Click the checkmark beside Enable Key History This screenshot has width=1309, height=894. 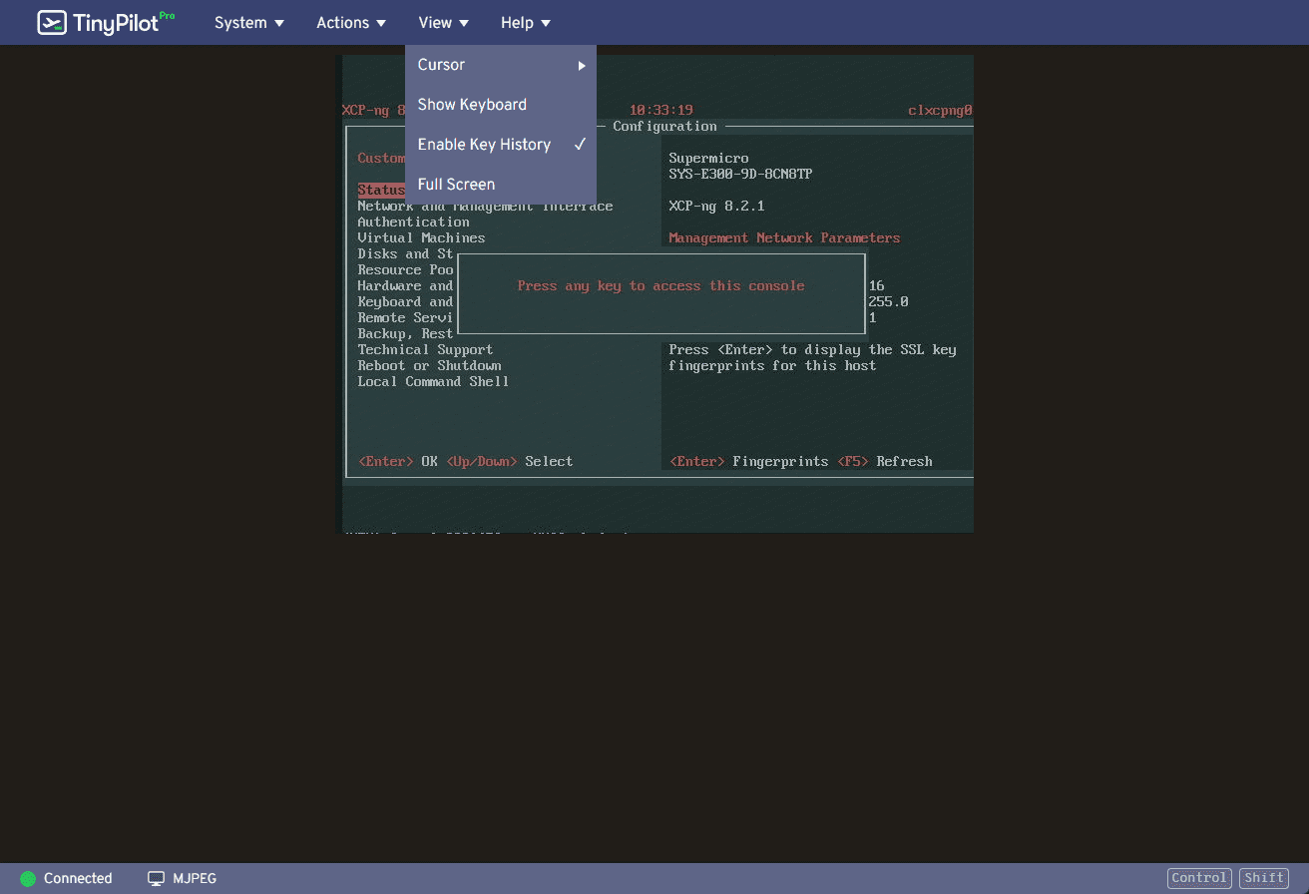581,144
